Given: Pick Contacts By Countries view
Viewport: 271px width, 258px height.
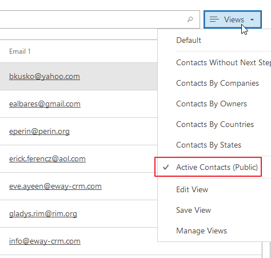Looking at the screenshot, I should pyautogui.click(x=215, y=124).
